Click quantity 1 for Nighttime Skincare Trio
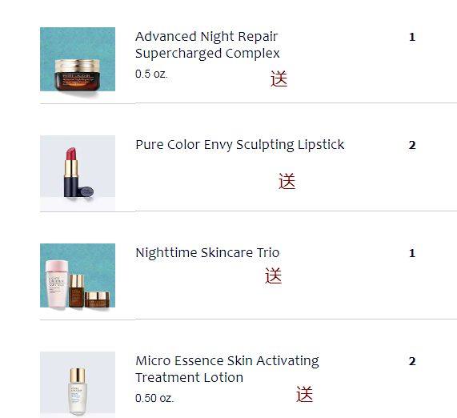This screenshot has height=418, width=457. (x=412, y=253)
